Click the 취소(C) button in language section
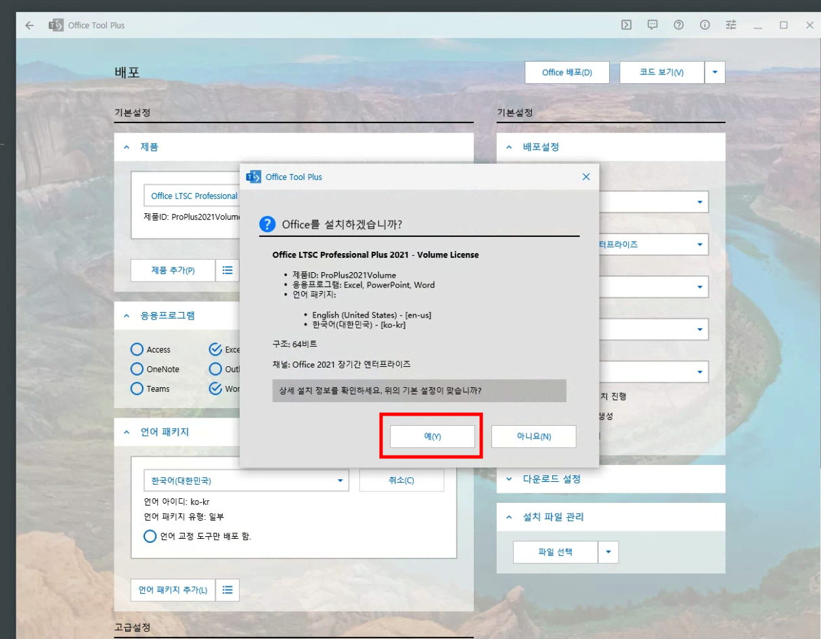 pos(401,480)
